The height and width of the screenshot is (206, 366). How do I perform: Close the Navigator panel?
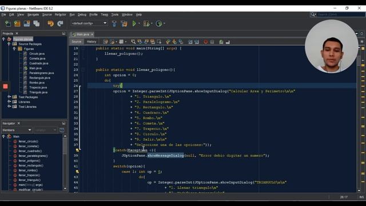[x=19, y=123]
